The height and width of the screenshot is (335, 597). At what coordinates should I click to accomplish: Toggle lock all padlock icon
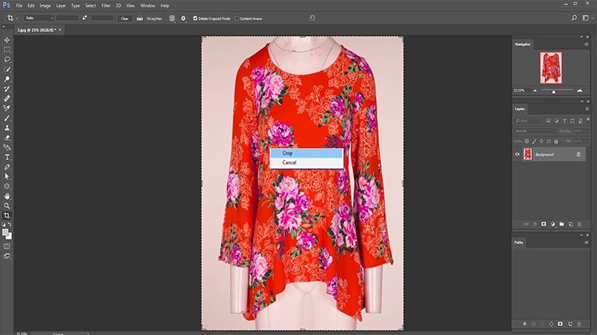click(x=556, y=141)
